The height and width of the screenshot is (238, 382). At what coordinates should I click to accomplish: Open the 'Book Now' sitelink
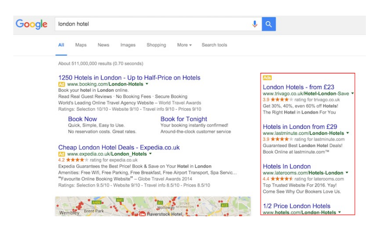[82, 119]
